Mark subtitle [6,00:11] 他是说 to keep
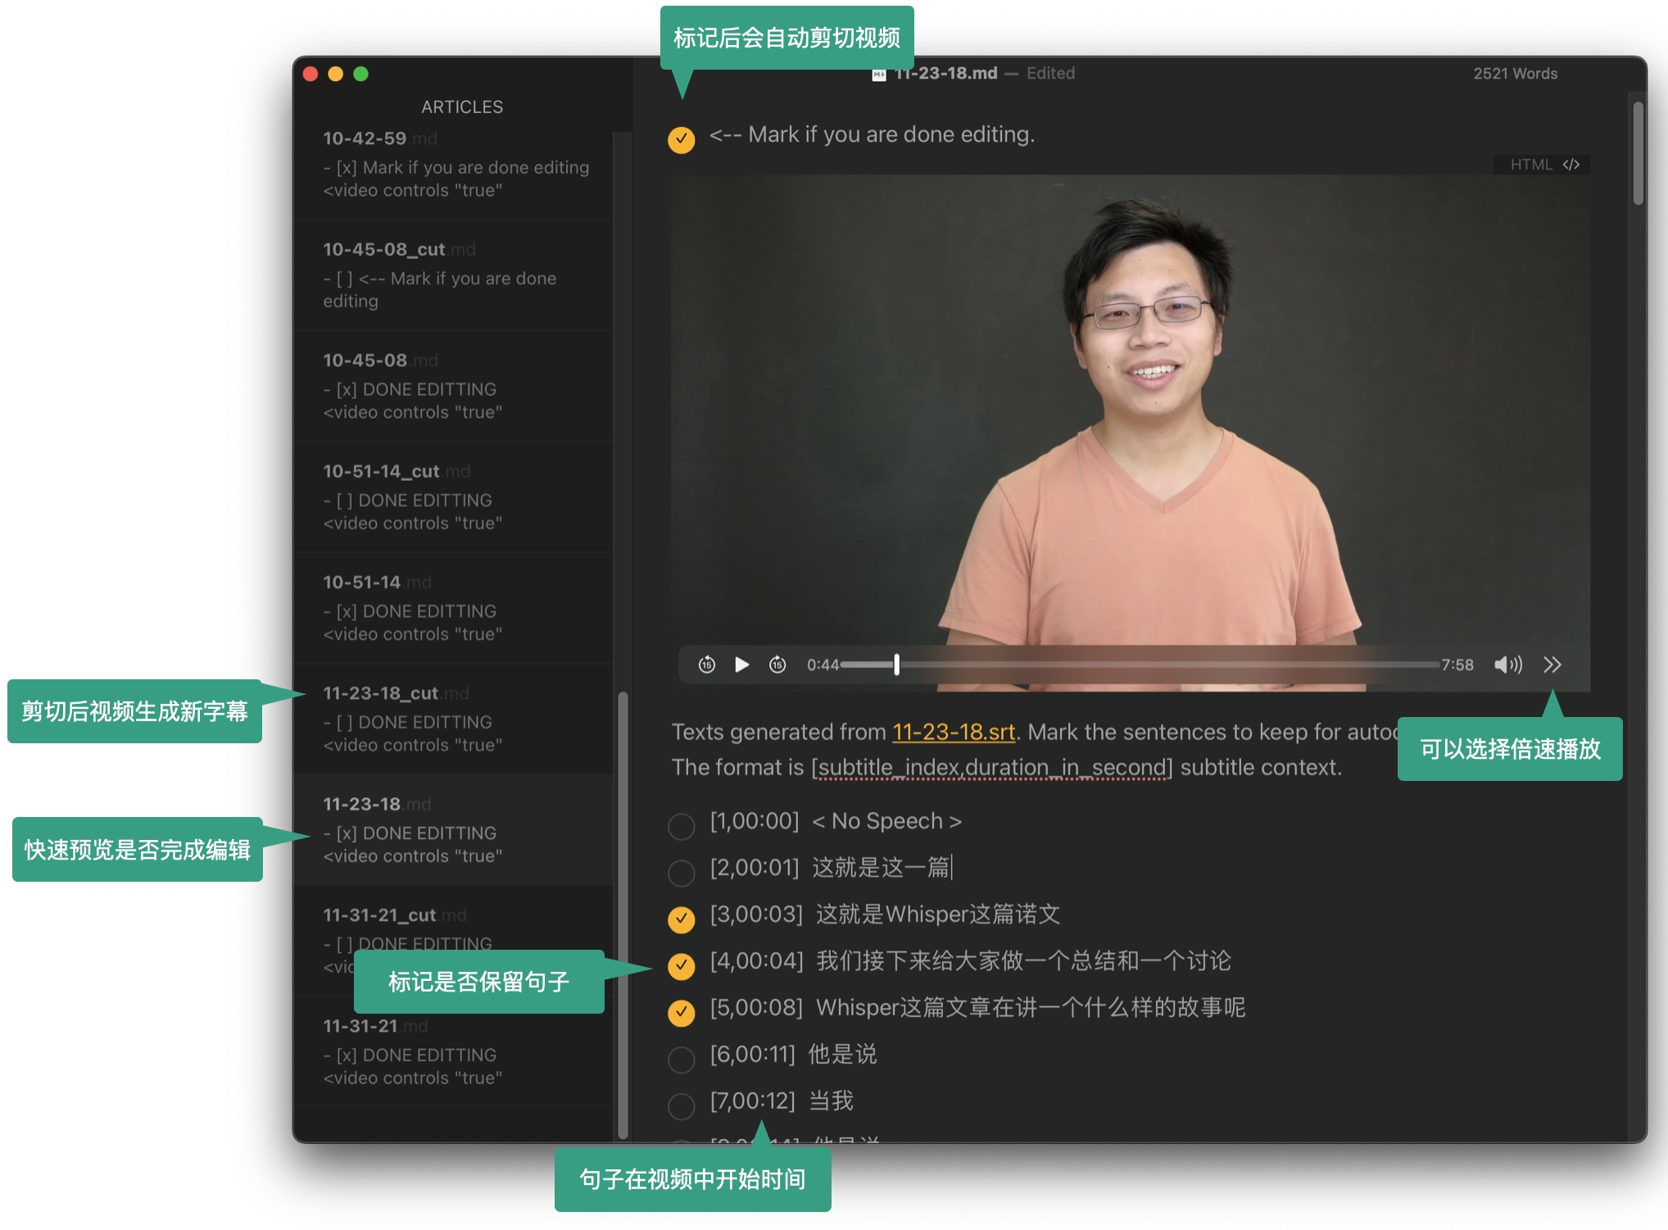Screen dimensions: 1668x1230 [x=681, y=1060]
